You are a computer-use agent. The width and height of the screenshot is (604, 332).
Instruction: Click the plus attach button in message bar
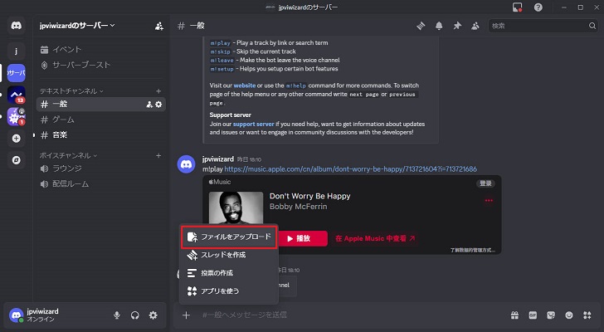[186, 315]
